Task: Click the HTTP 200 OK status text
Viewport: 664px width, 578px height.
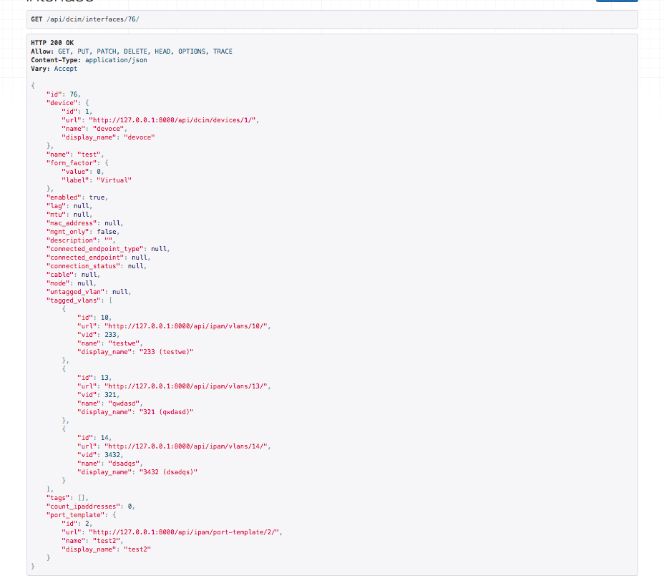Action: coord(52,43)
